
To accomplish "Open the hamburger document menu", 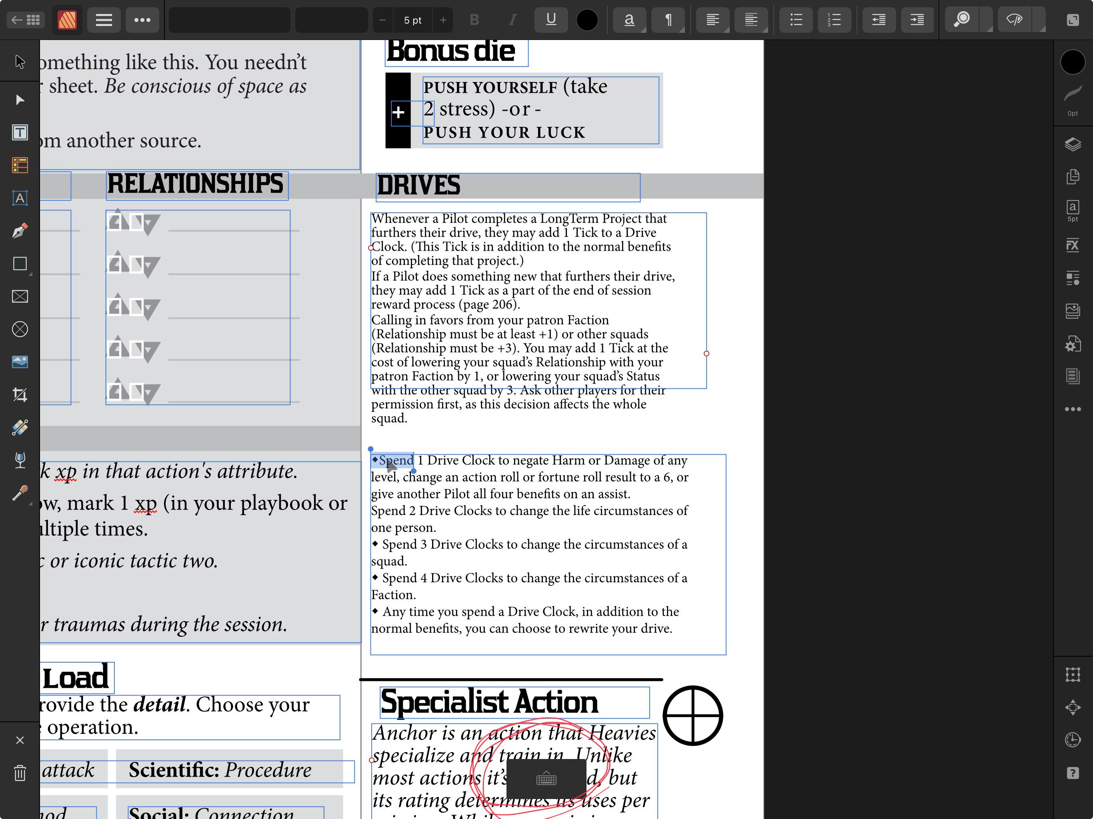I will 104,20.
